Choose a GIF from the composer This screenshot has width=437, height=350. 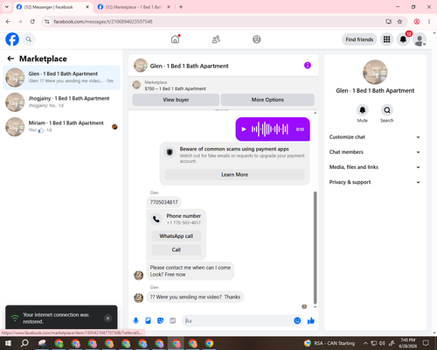[173, 321]
